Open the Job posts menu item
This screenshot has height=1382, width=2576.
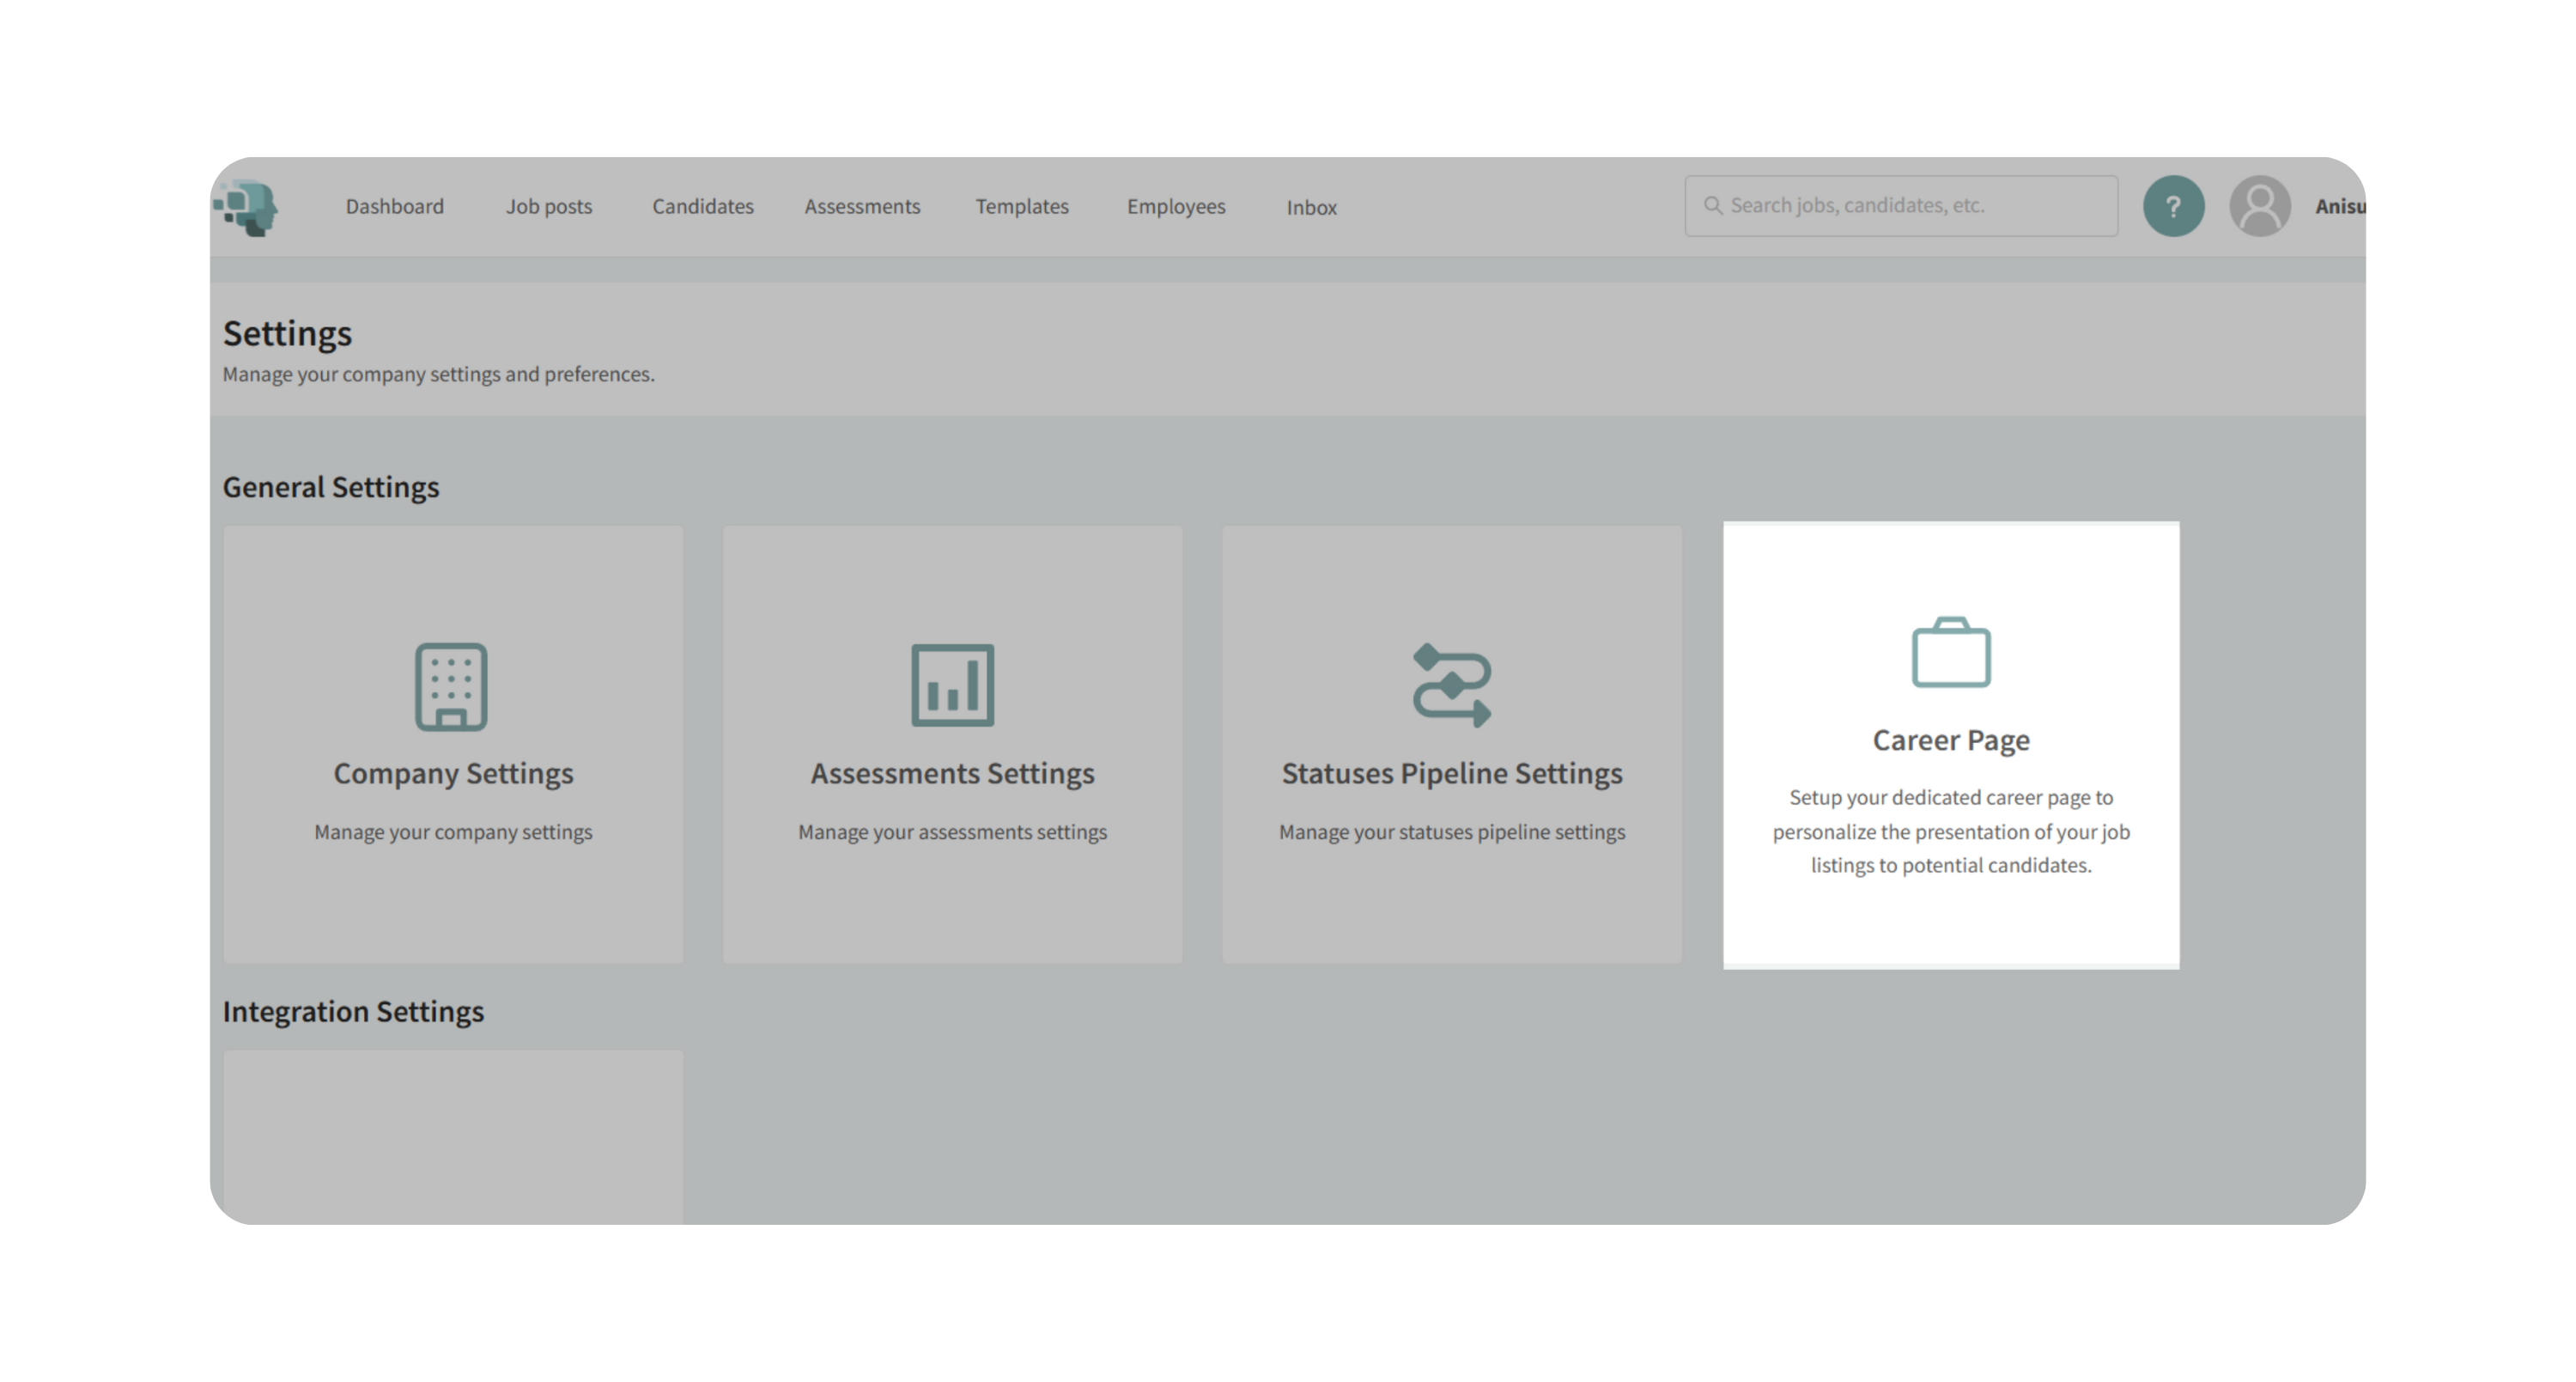548,207
